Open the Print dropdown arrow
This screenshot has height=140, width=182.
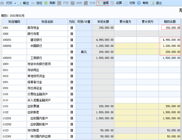pyautogui.click(x=15, y=3)
